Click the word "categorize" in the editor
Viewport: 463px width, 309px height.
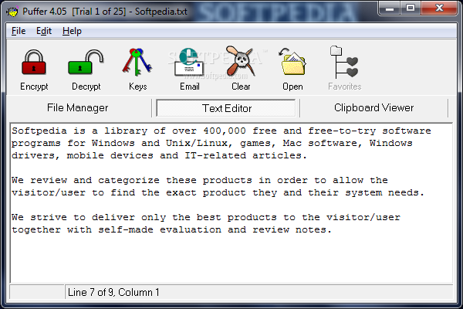tap(129, 180)
